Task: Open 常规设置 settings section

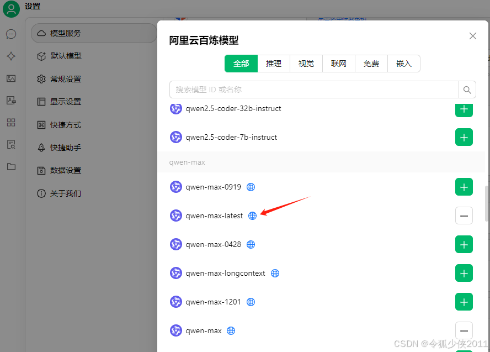Action: (94, 79)
